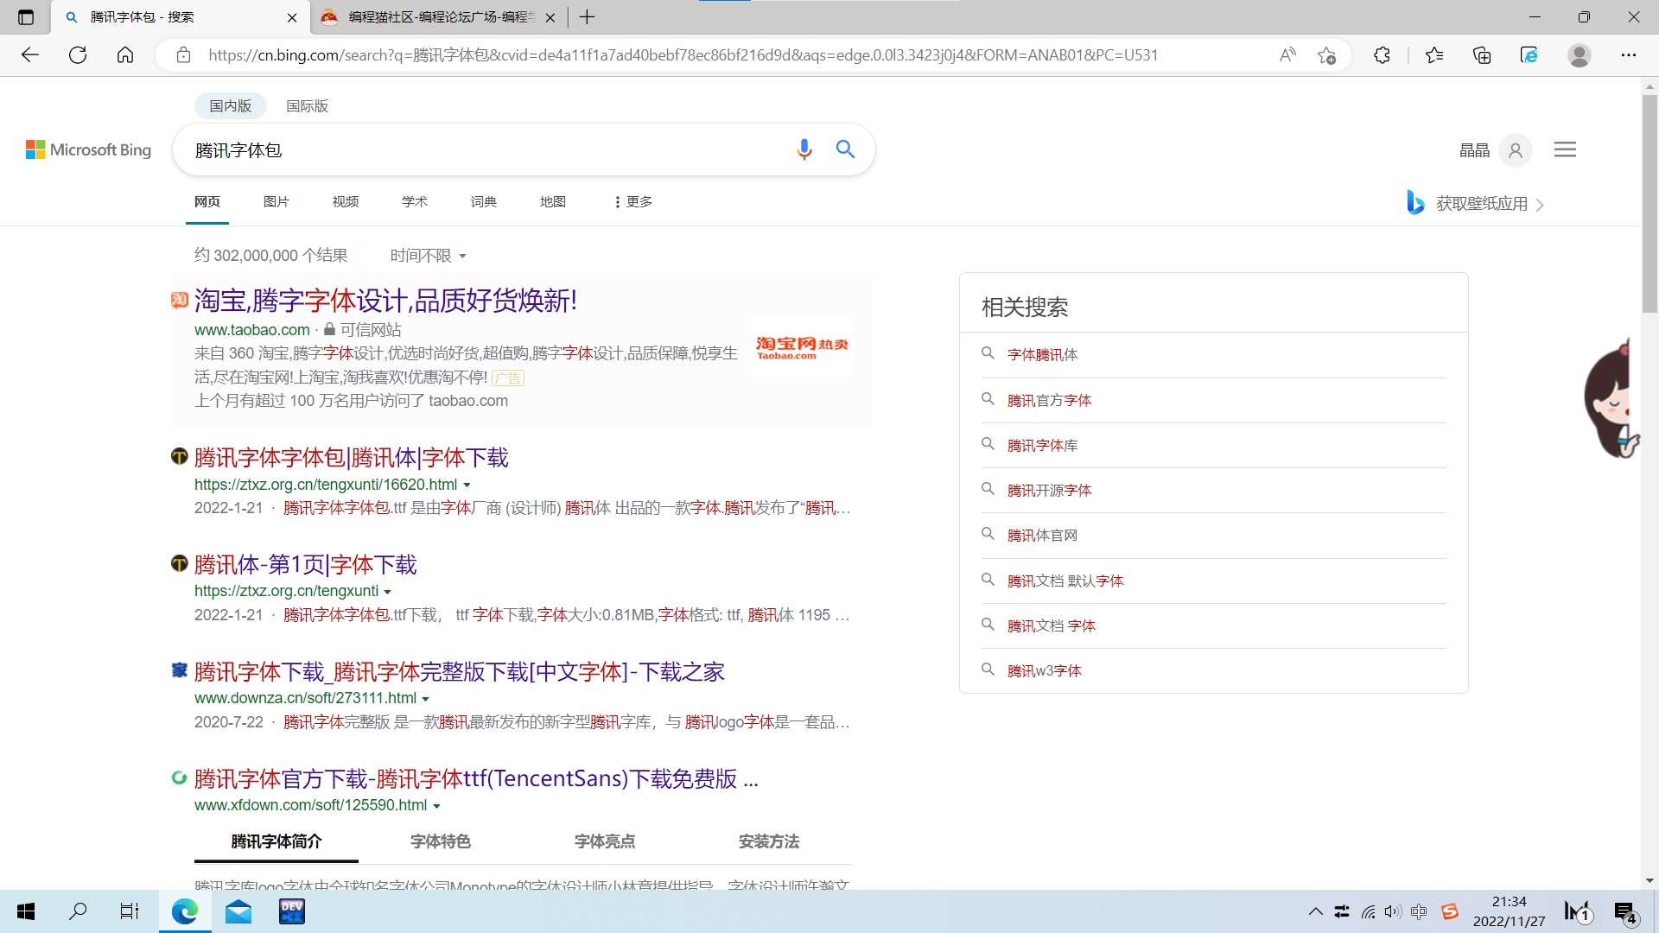Expand options arrow next to ztxz.org.cn/tengxunti URL

(387, 592)
